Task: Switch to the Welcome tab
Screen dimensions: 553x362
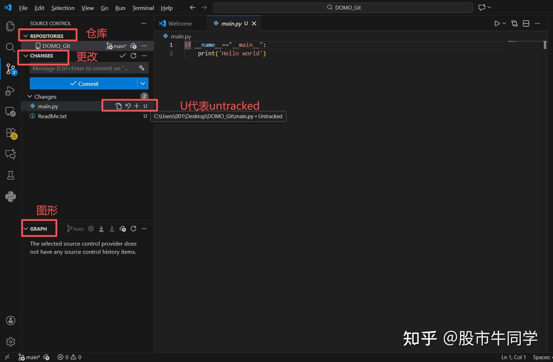Action: 180,23
